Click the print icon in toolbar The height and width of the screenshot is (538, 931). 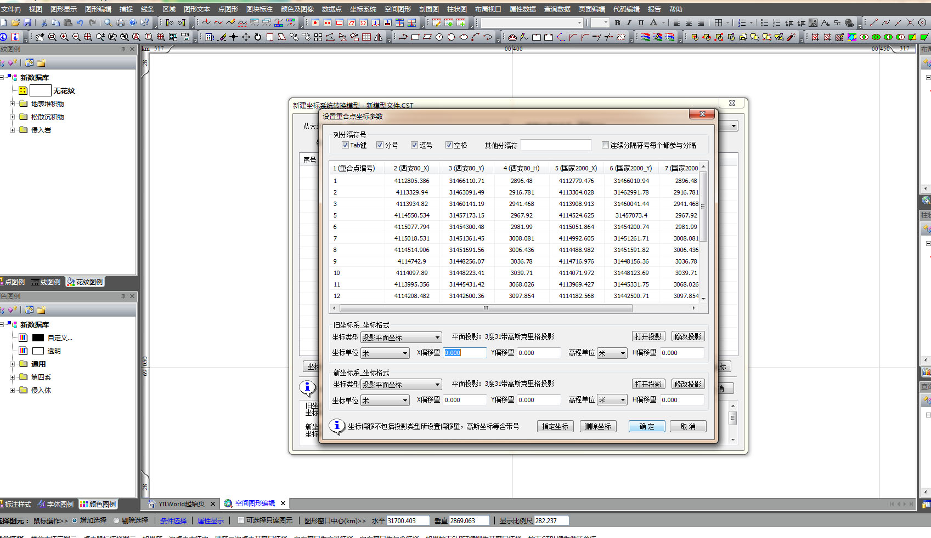121,22
